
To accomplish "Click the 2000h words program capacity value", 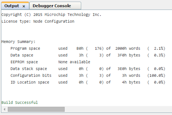I will click(x=128, y=48).
